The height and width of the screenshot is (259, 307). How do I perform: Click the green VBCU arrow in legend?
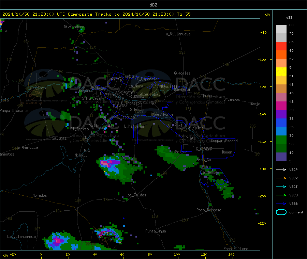point(281,195)
